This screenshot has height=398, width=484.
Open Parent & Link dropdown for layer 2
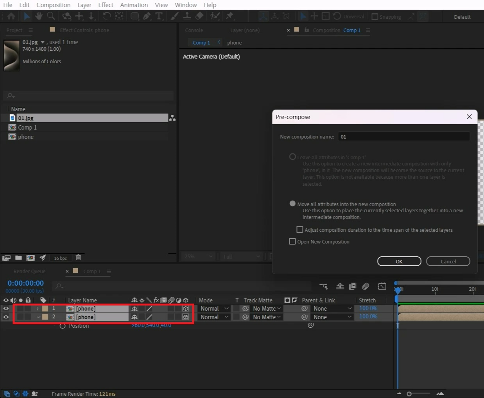pos(333,317)
